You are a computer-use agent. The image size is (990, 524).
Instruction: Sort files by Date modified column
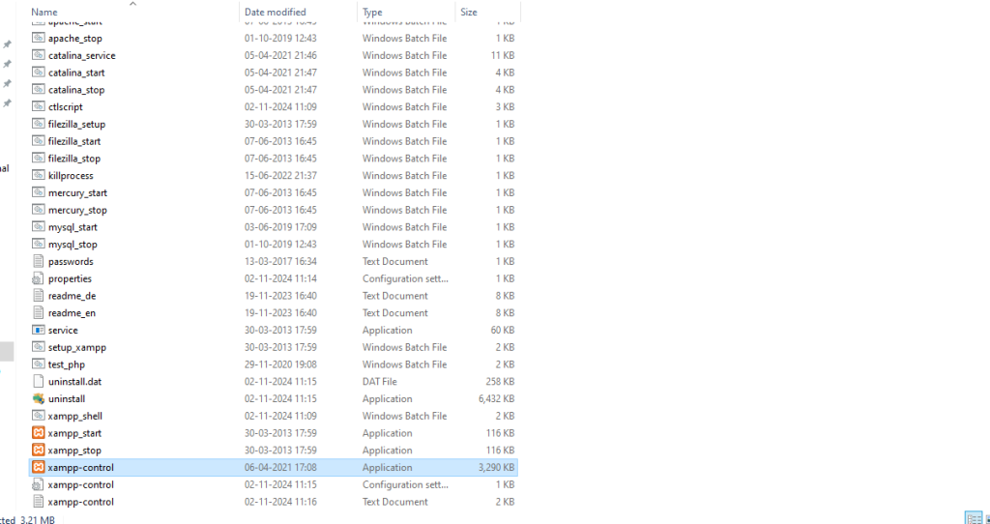point(276,13)
